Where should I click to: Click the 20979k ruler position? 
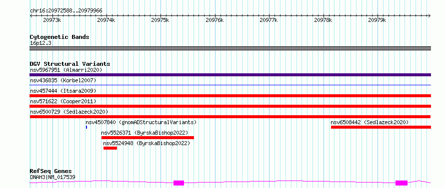[x=377, y=20]
